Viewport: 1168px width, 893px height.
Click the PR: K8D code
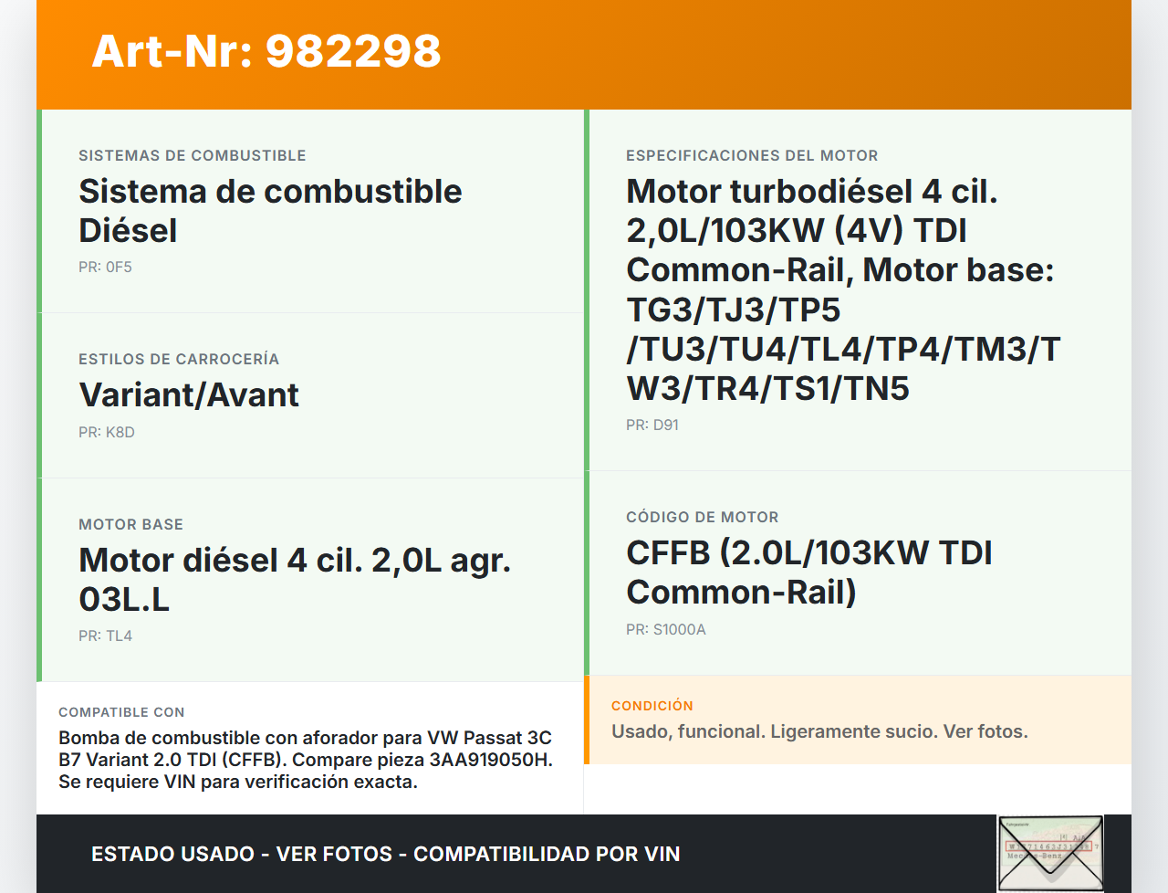(x=107, y=433)
